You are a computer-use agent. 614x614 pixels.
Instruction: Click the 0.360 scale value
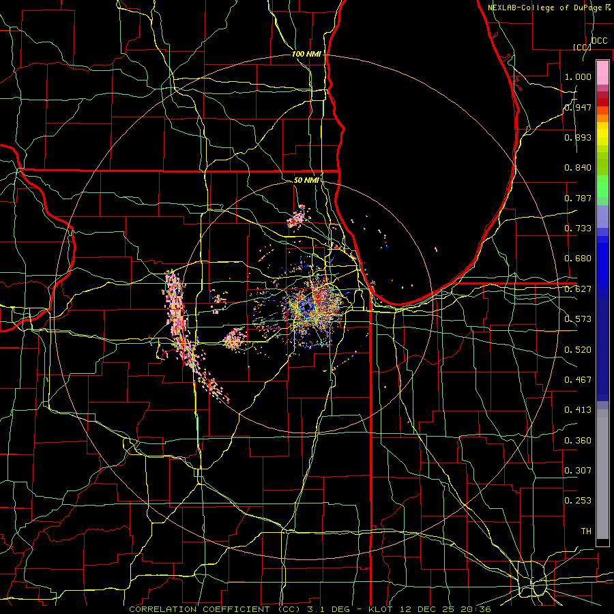point(578,441)
